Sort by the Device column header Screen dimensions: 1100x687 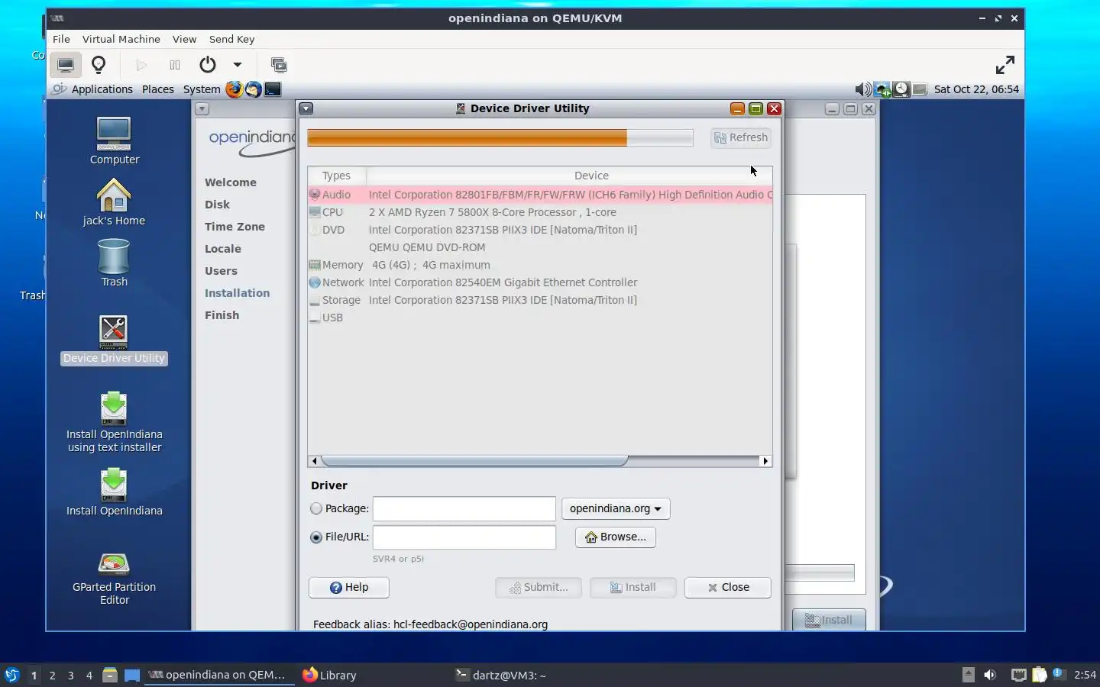pos(591,176)
